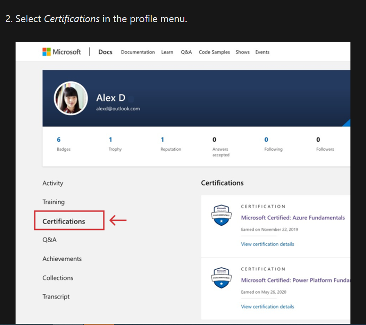Click Earned on May 26, 2020 text
The height and width of the screenshot is (325, 366).
(264, 292)
